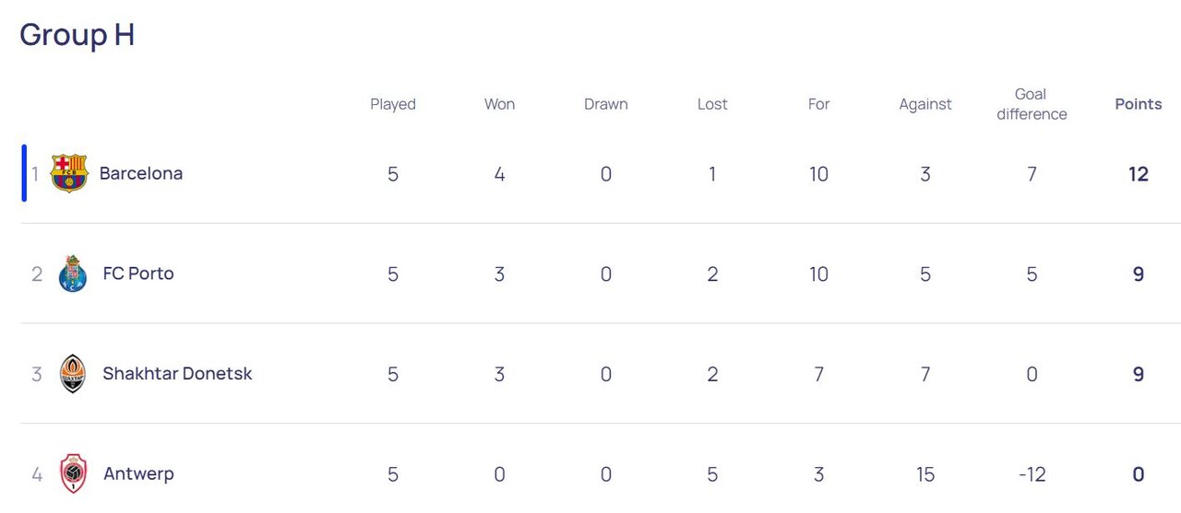Click the Lost column header

712,104
